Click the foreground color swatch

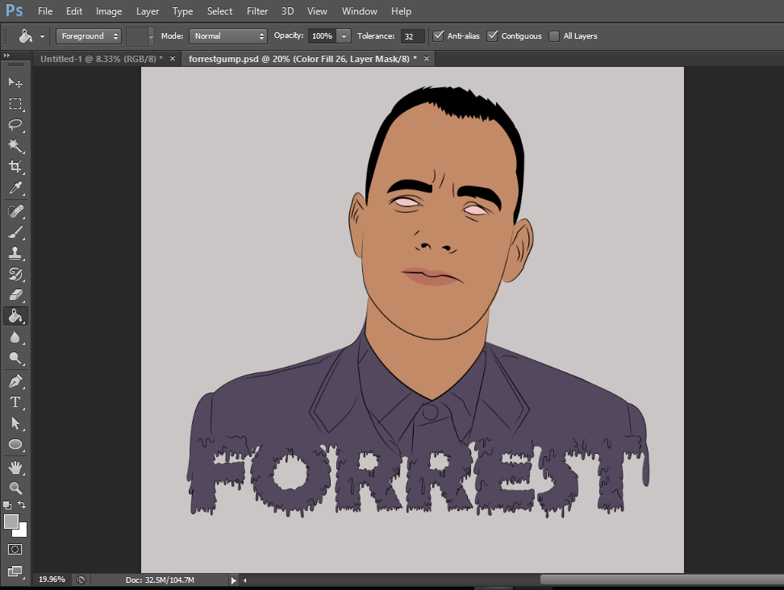click(11, 521)
